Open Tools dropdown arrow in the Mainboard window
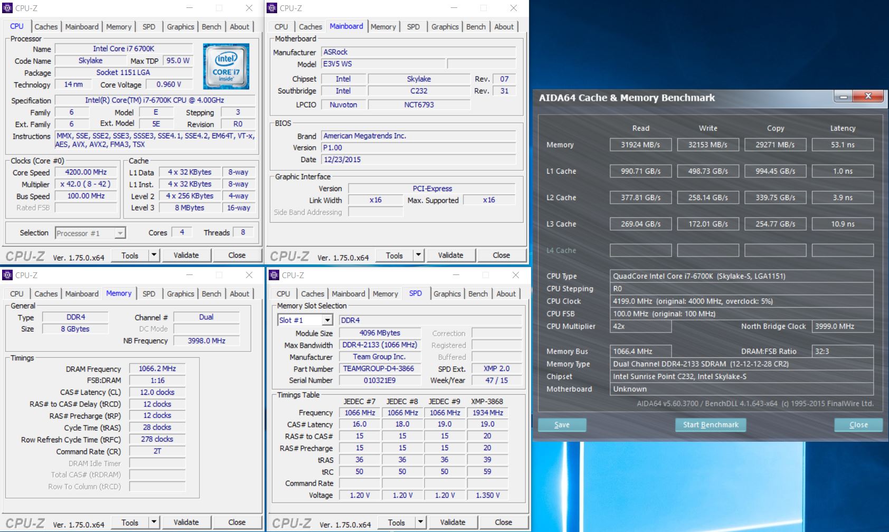 (419, 255)
